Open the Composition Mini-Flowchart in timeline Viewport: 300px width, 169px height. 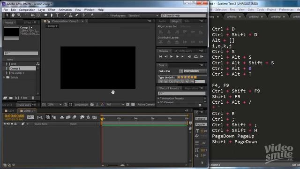click(40, 117)
